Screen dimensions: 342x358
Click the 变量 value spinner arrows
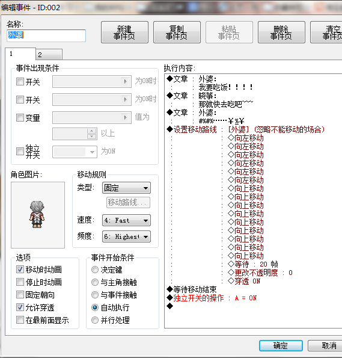coord(92,134)
